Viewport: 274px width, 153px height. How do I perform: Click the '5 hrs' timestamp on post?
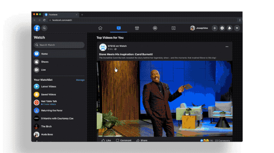click(110, 49)
